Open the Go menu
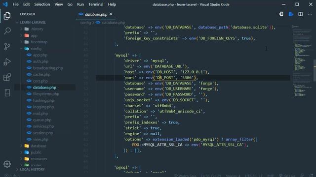Image resolution: width=316 pixels, height=177 pixels. 70,4
